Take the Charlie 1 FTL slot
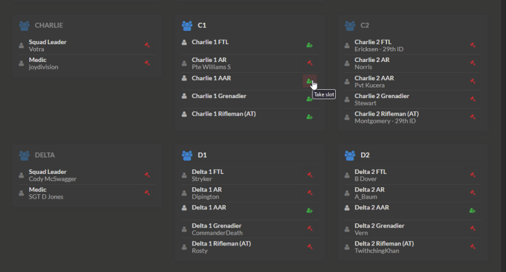The height and width of the screenshot is (272, 506). (x=309, y=46)
